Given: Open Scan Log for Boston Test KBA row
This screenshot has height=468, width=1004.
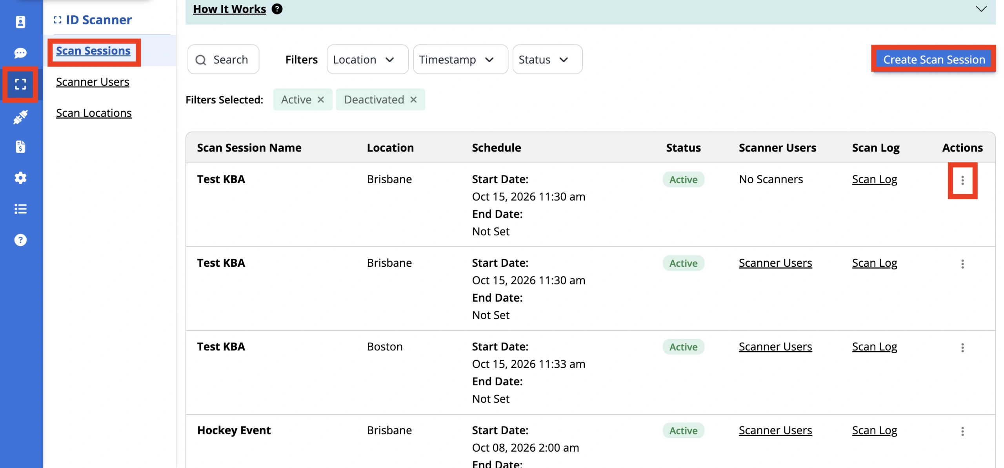Looking at the screenshot, I should click(x=874, y=347).
